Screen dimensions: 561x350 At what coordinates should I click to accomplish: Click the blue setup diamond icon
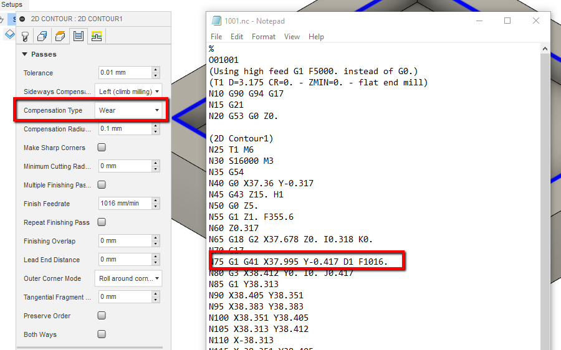click(x=9, y=34)
